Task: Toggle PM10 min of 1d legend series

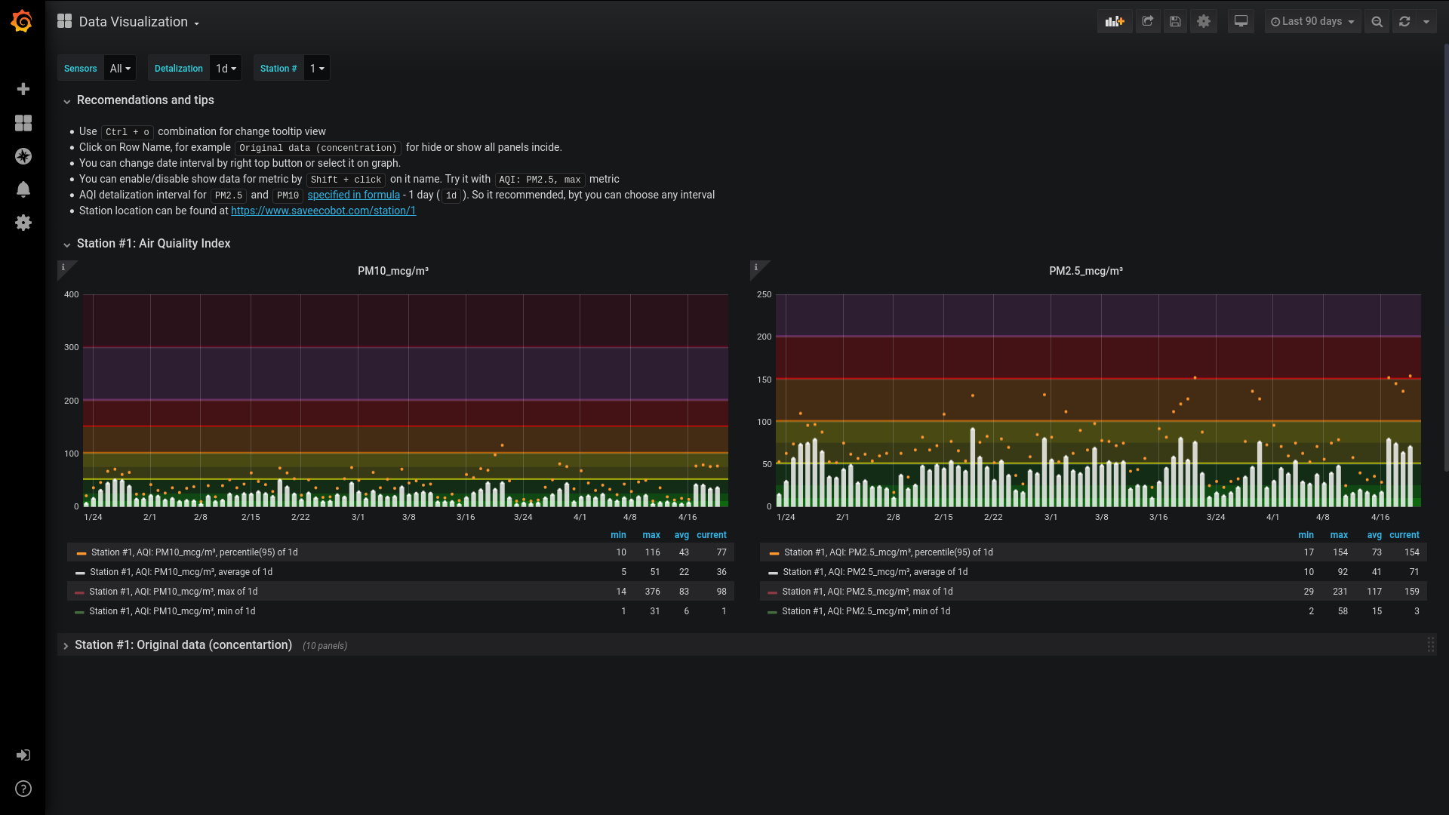Action: (x=172, y=611)
